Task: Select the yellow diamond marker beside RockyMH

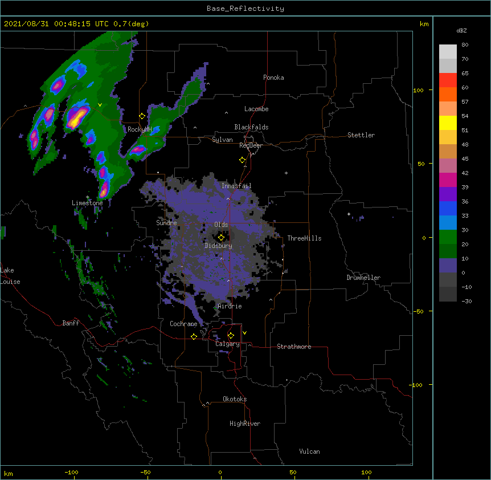Action: (x=142, y=116)
